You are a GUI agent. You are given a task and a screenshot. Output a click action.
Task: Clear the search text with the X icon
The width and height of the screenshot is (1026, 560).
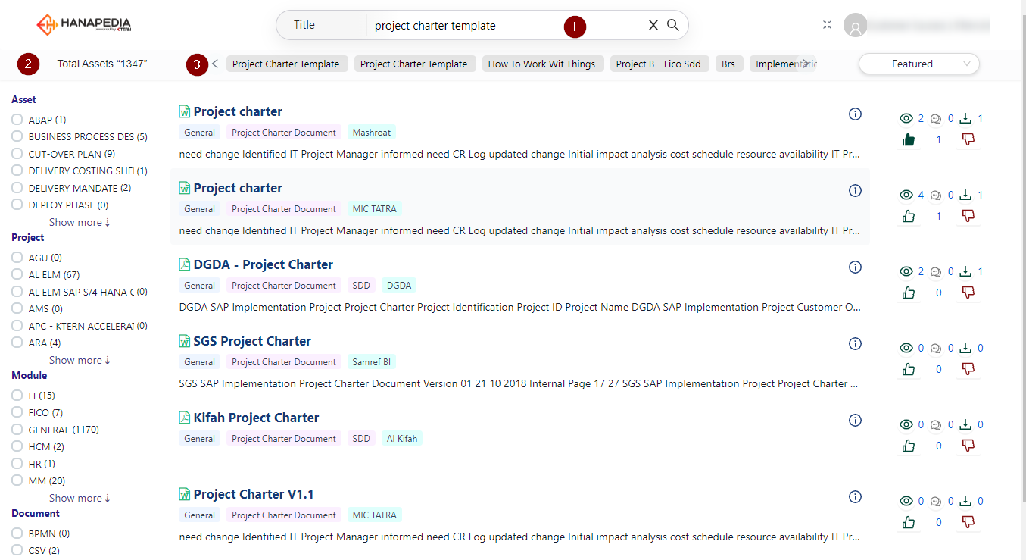click(x=653, y=25)
